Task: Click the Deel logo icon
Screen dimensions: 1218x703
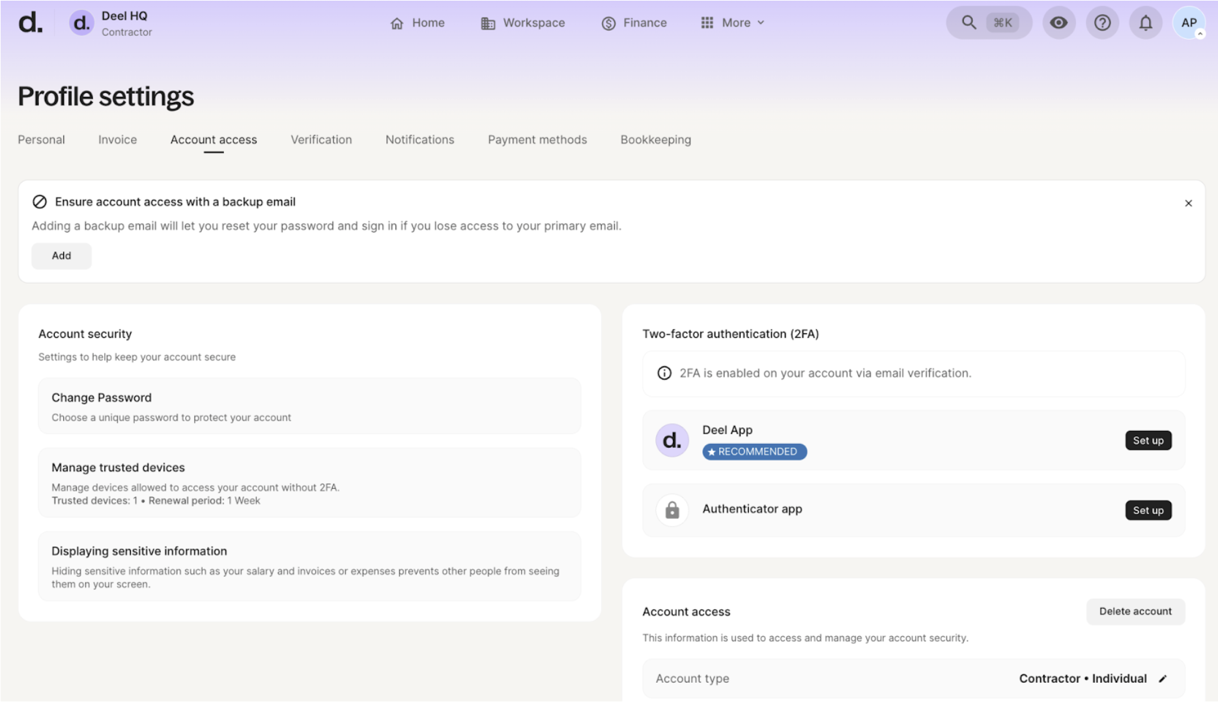Action: pos(30,22)
